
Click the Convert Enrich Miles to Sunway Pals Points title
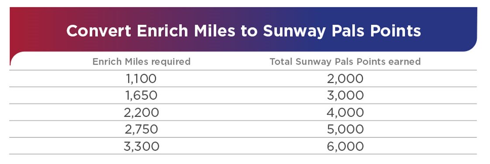243,31
